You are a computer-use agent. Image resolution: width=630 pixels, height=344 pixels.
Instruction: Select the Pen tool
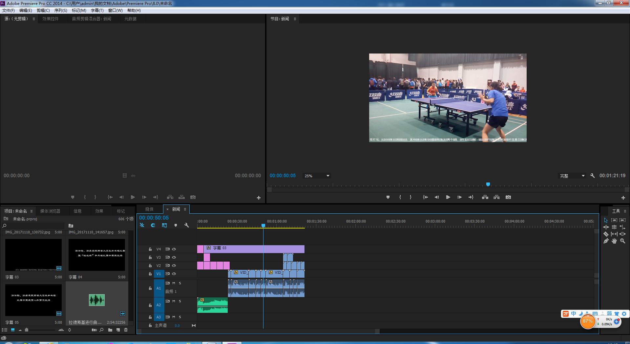(606, 241)
